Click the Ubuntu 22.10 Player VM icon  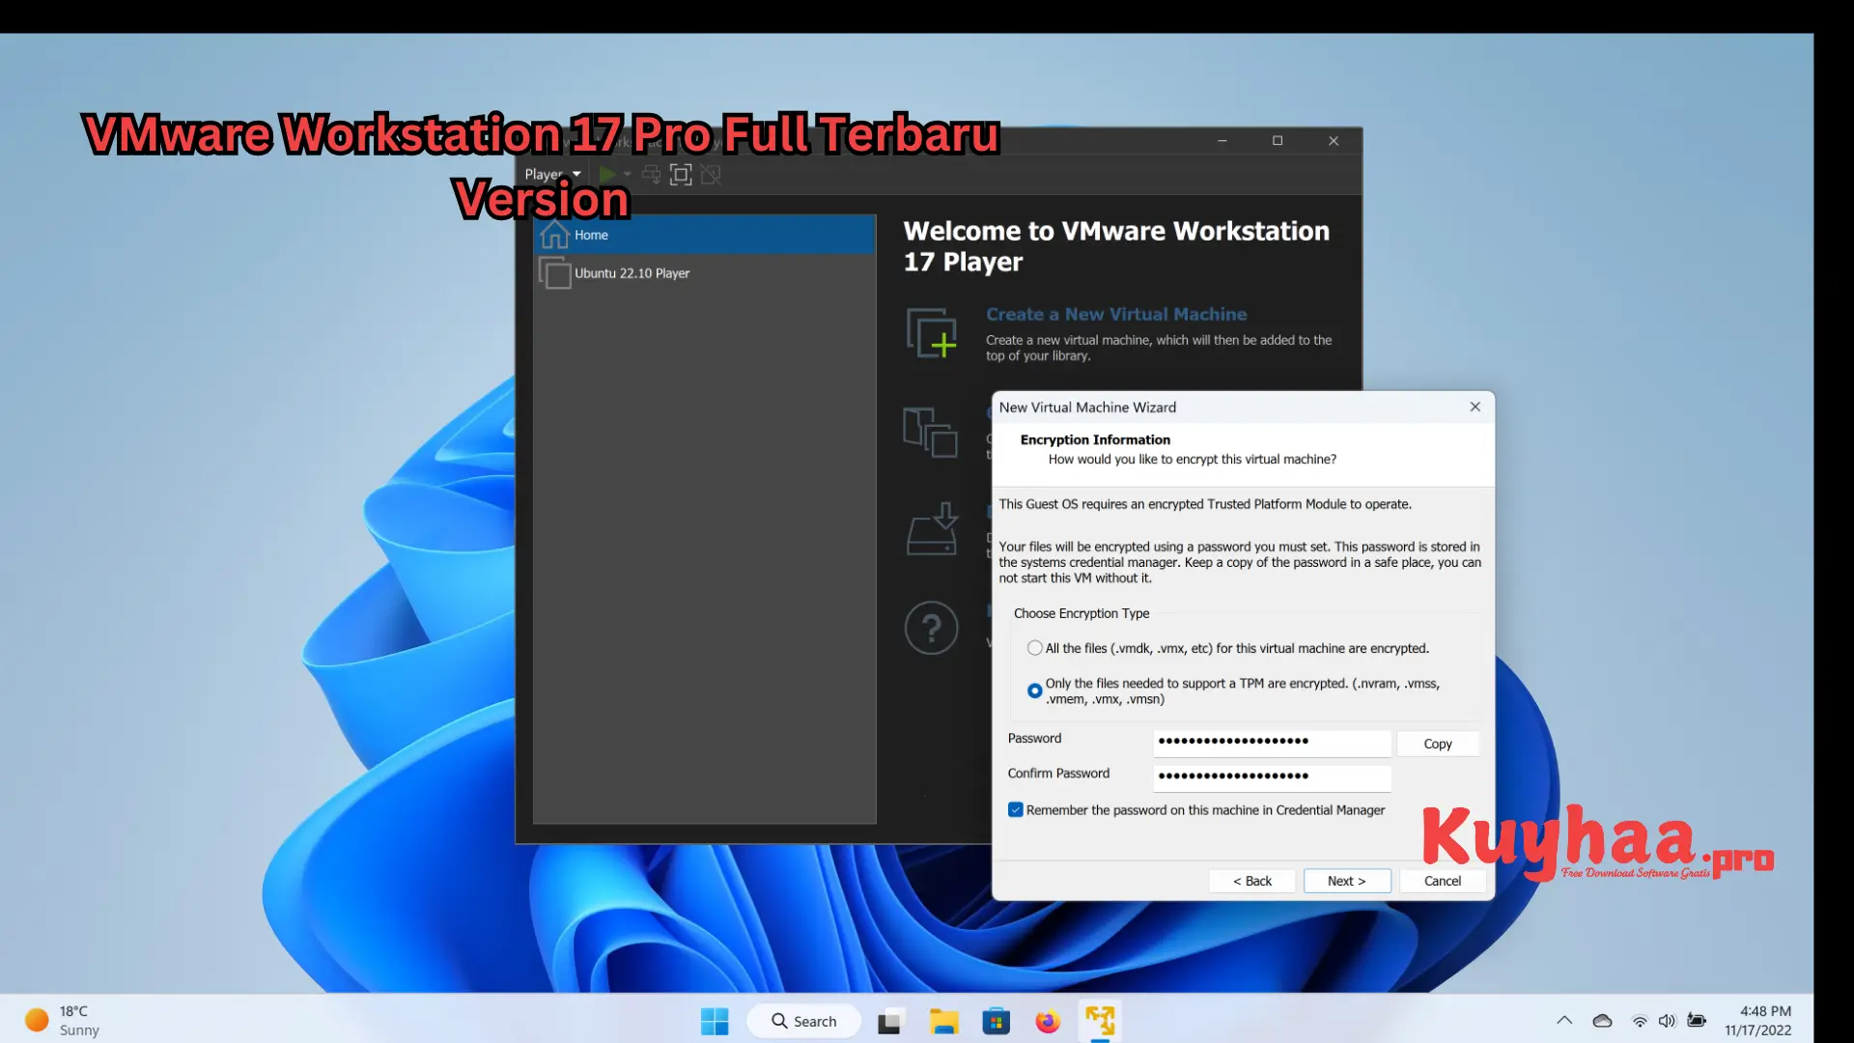tap(554, 273)
